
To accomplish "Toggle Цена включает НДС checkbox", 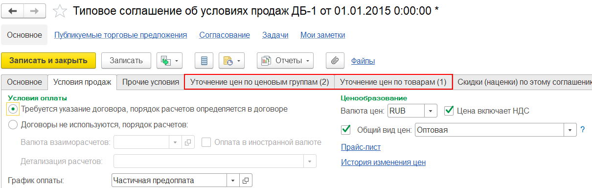I will [448, 111].
